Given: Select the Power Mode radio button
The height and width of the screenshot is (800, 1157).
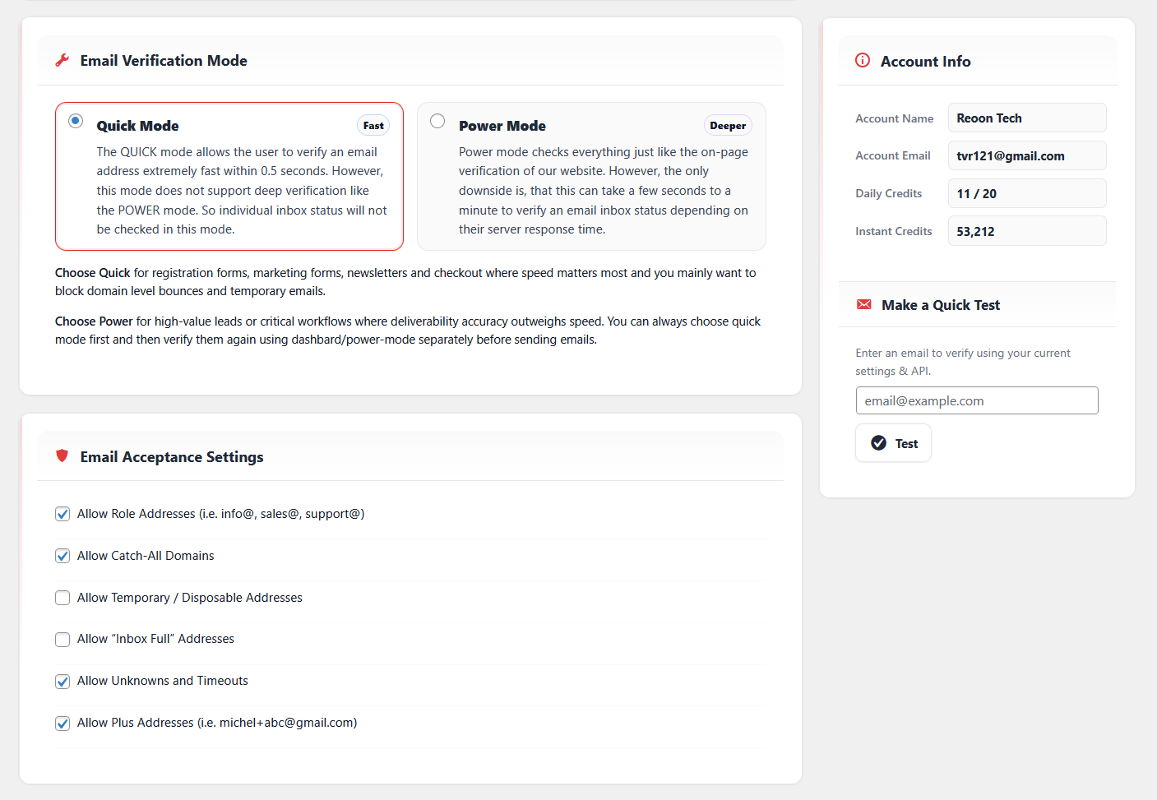Looking at the screenshot, I should point(437,121).
